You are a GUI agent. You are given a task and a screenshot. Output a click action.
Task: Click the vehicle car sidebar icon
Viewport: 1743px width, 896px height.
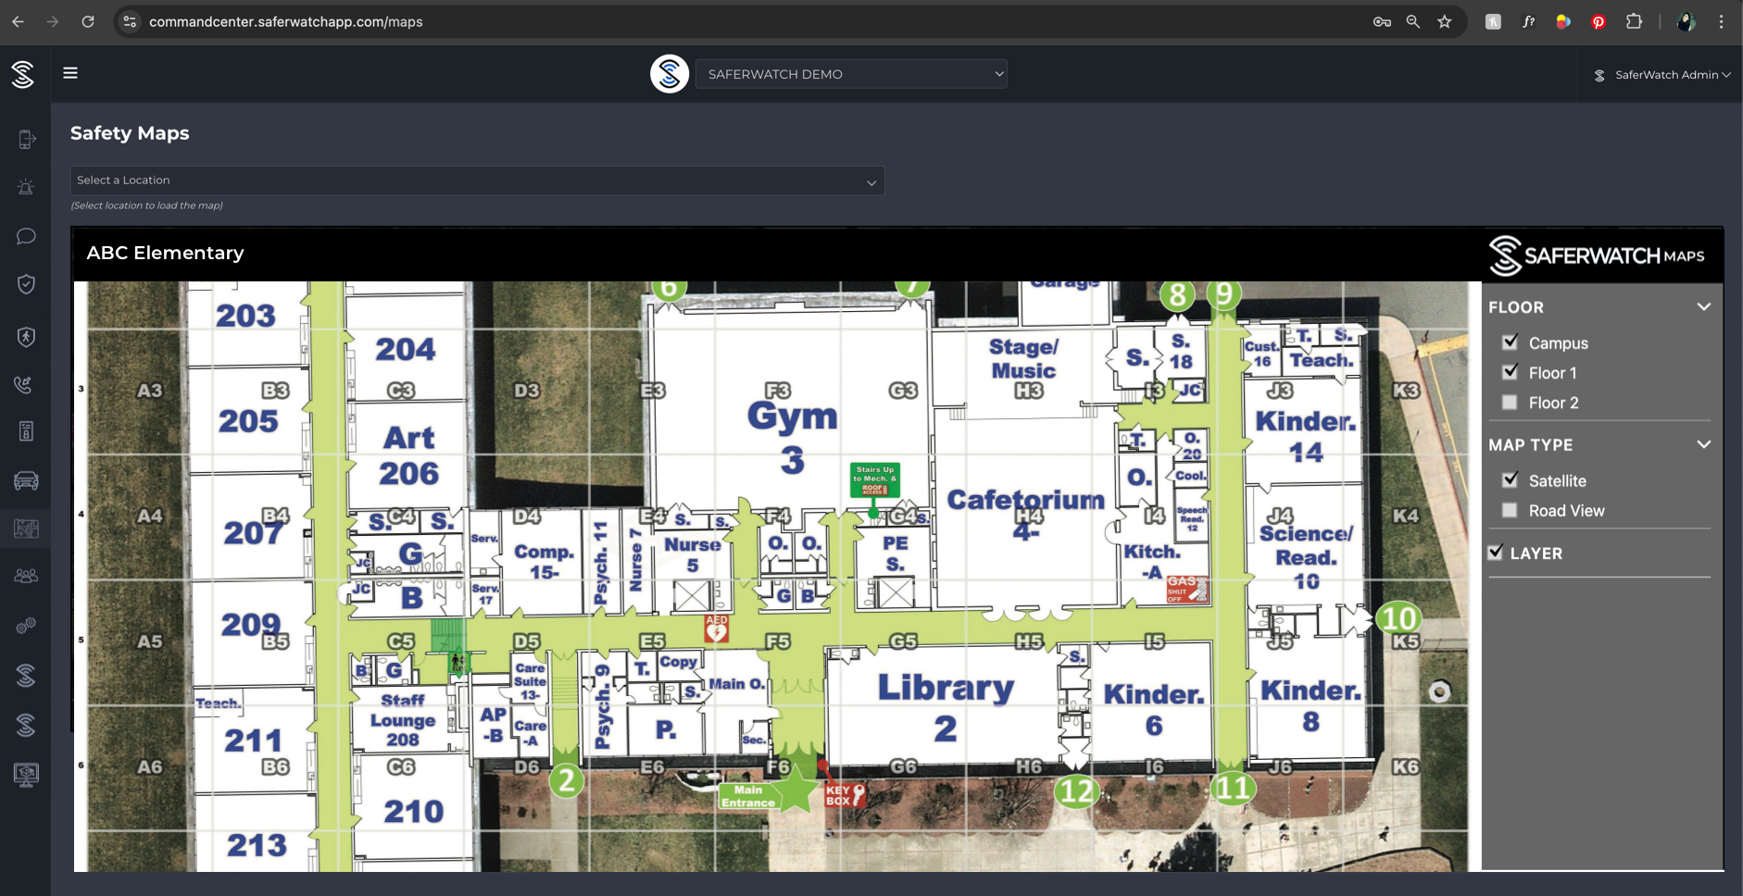(x=26, y=479)
